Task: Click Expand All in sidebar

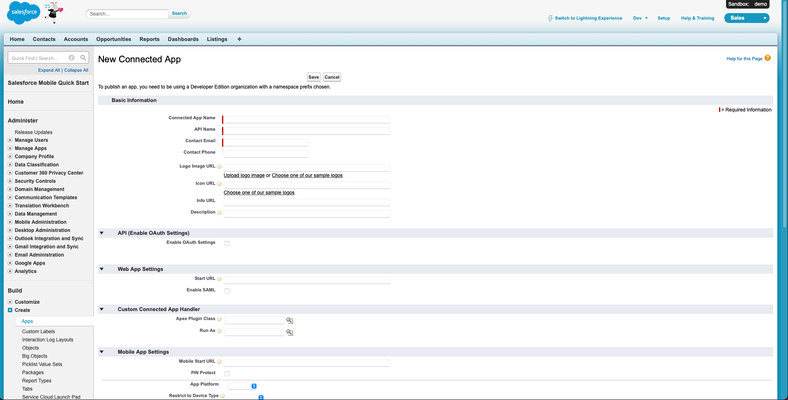Action: tap(49, 70)
